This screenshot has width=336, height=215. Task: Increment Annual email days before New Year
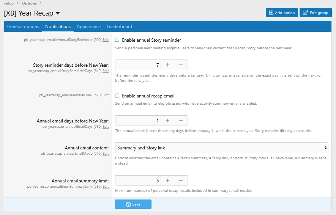point(167,121)
